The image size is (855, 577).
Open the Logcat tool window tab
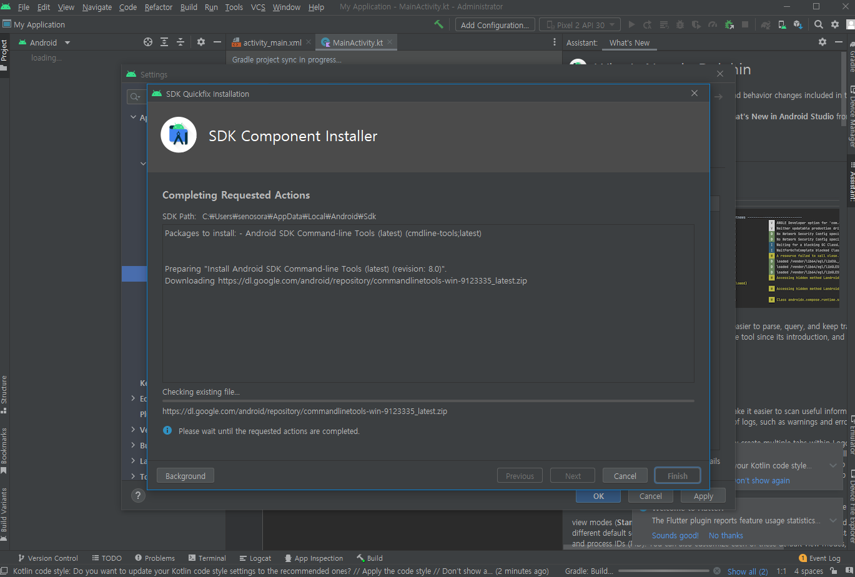click(254, 558)
